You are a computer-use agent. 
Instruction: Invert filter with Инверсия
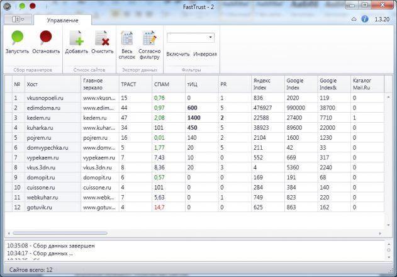pyautogui.click(x=205, y=54)
